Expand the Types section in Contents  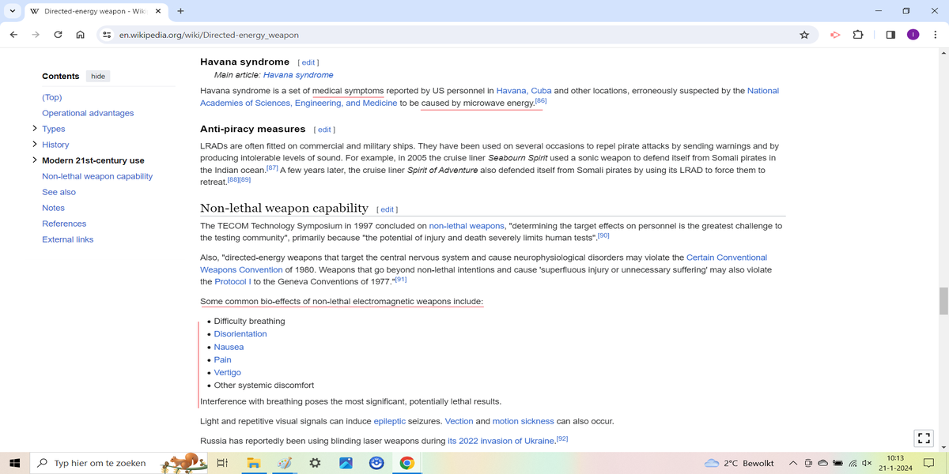coord(35,129)
